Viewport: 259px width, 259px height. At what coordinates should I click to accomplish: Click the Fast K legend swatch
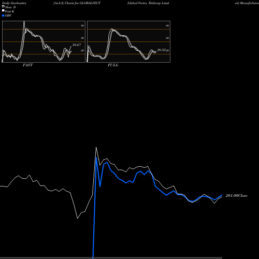click(3, 11)
